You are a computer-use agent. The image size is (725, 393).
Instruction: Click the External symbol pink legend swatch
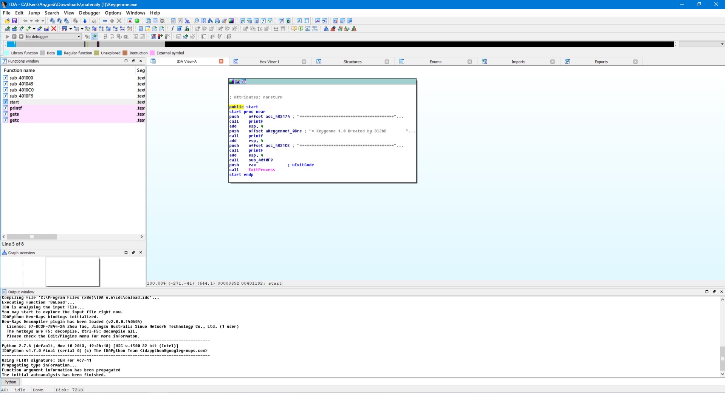click(152, 53)
